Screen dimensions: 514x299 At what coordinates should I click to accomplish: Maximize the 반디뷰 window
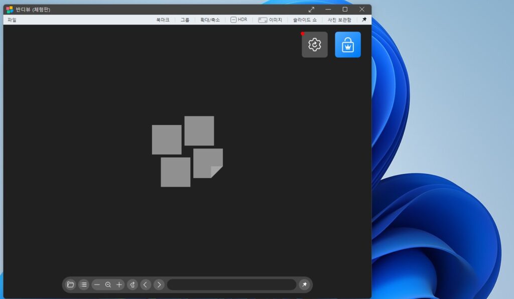345,10
